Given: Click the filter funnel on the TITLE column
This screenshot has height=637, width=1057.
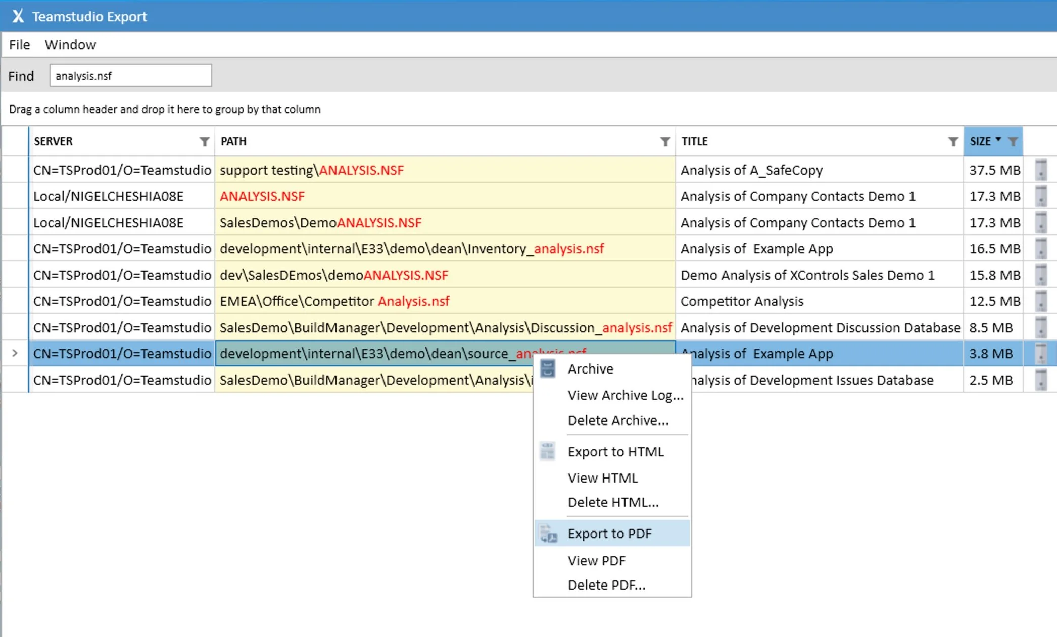Looking at the screenshot, I should click(953, 142).
